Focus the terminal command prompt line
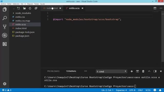This screenshot has width=164, height=92. tap(90, 86)
